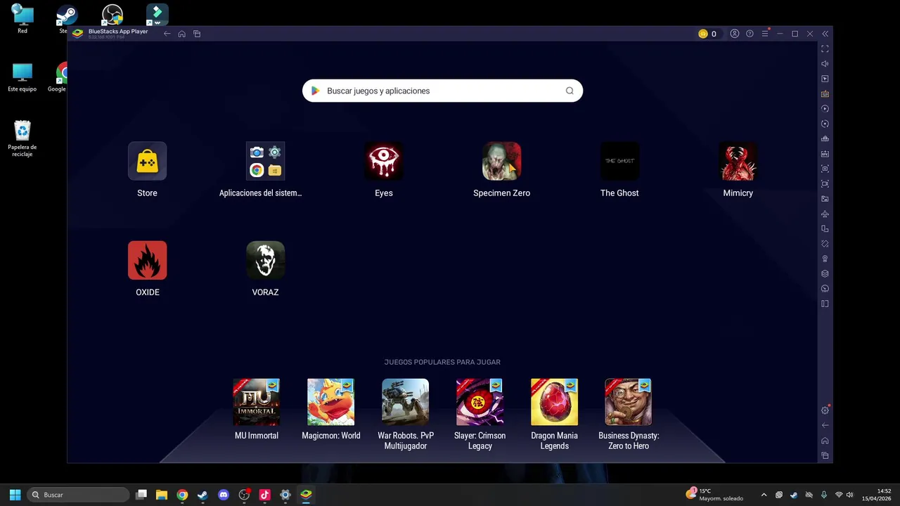The image size is (900, 506).
Task: Toggle fullscreen from the sidebar
Action: [x=825, y=48]
